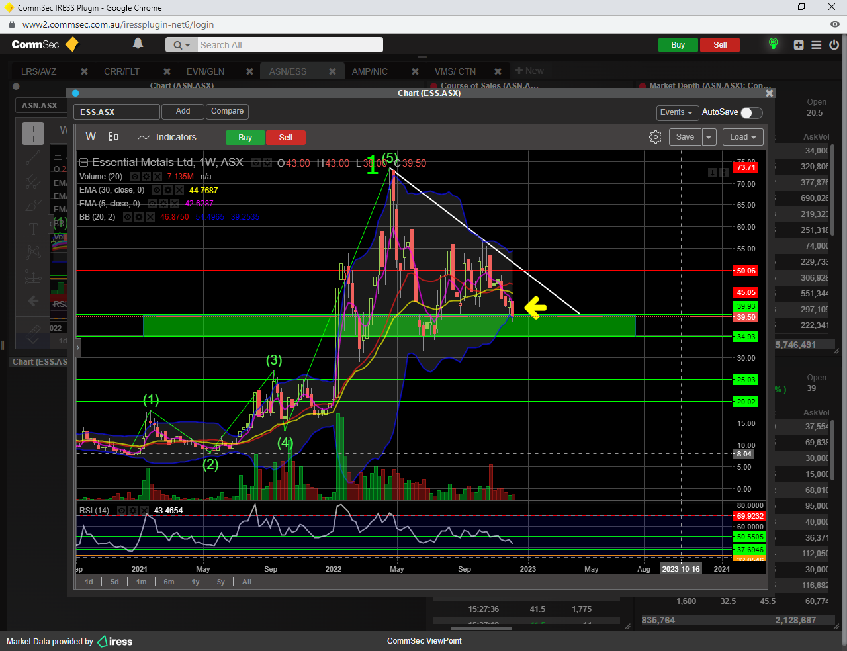This screenshot has height=651, width=847.
Task: Remove the EMA (5, close, 0) indicator
Action: (x=175, y=204)
